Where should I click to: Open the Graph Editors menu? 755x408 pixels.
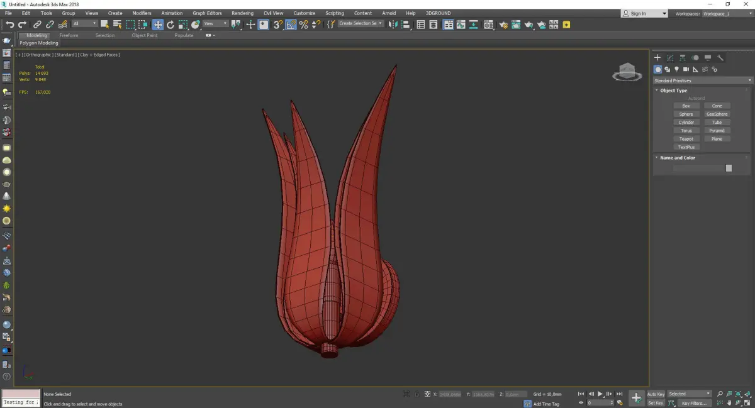pyautogui.click(x=207, y=13)
